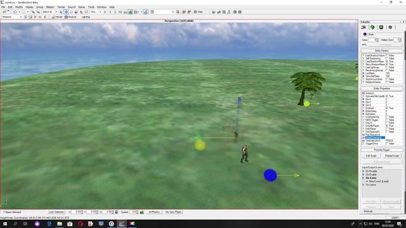The width and height of the screenshot is (406, 228).
Task: Collapse the On Enter event
Action: click(x=363, y=178)
